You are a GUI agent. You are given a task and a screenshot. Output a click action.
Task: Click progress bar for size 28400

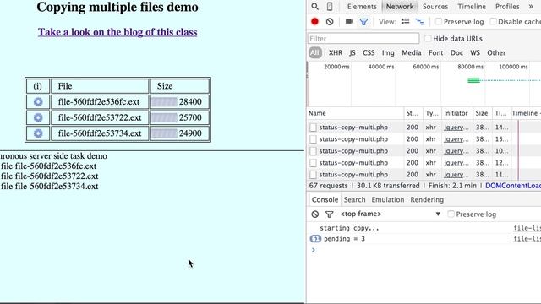coord(164,102)
